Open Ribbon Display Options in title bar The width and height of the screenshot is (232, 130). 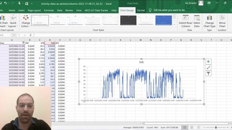point(209,3)
